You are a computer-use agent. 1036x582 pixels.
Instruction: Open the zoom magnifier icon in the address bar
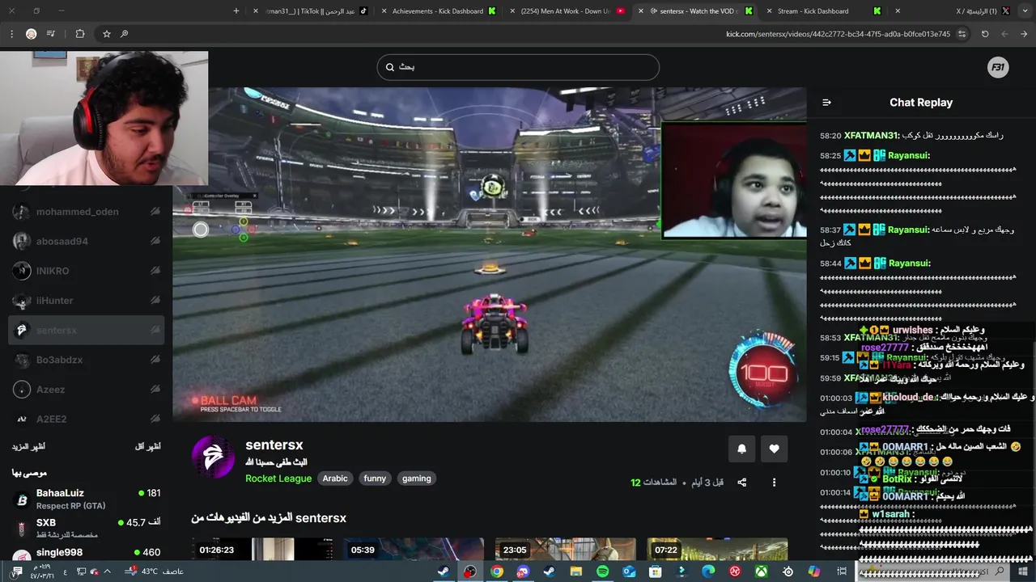click(124, 34)
